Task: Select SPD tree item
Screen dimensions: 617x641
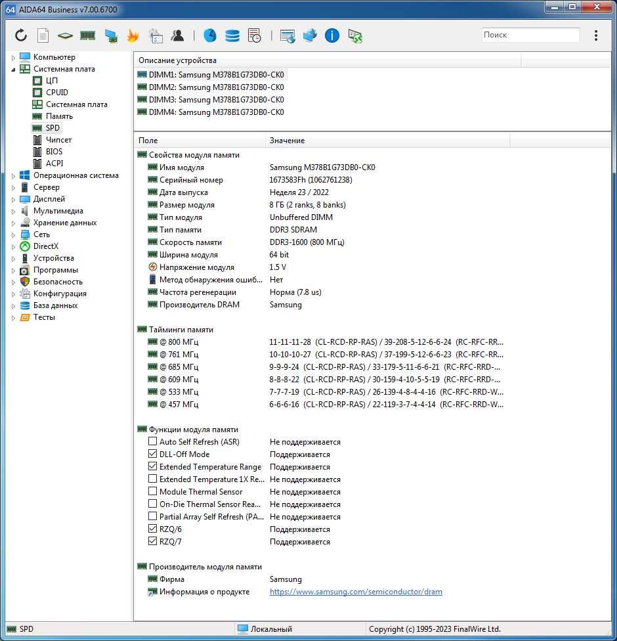Action: 53,128
